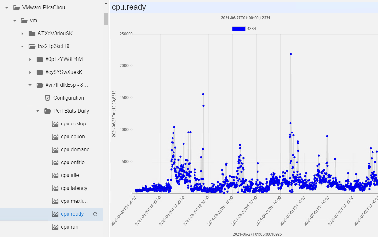
Task: Click the #0pTzYW8P4iM folder icon
Action: (x=40, y=59)
